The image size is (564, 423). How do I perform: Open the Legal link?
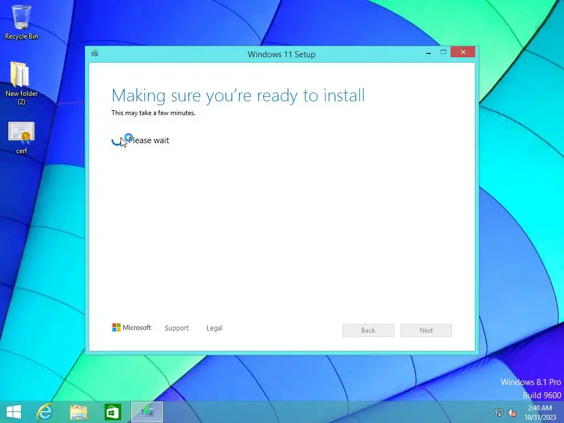tap(214, 328)
